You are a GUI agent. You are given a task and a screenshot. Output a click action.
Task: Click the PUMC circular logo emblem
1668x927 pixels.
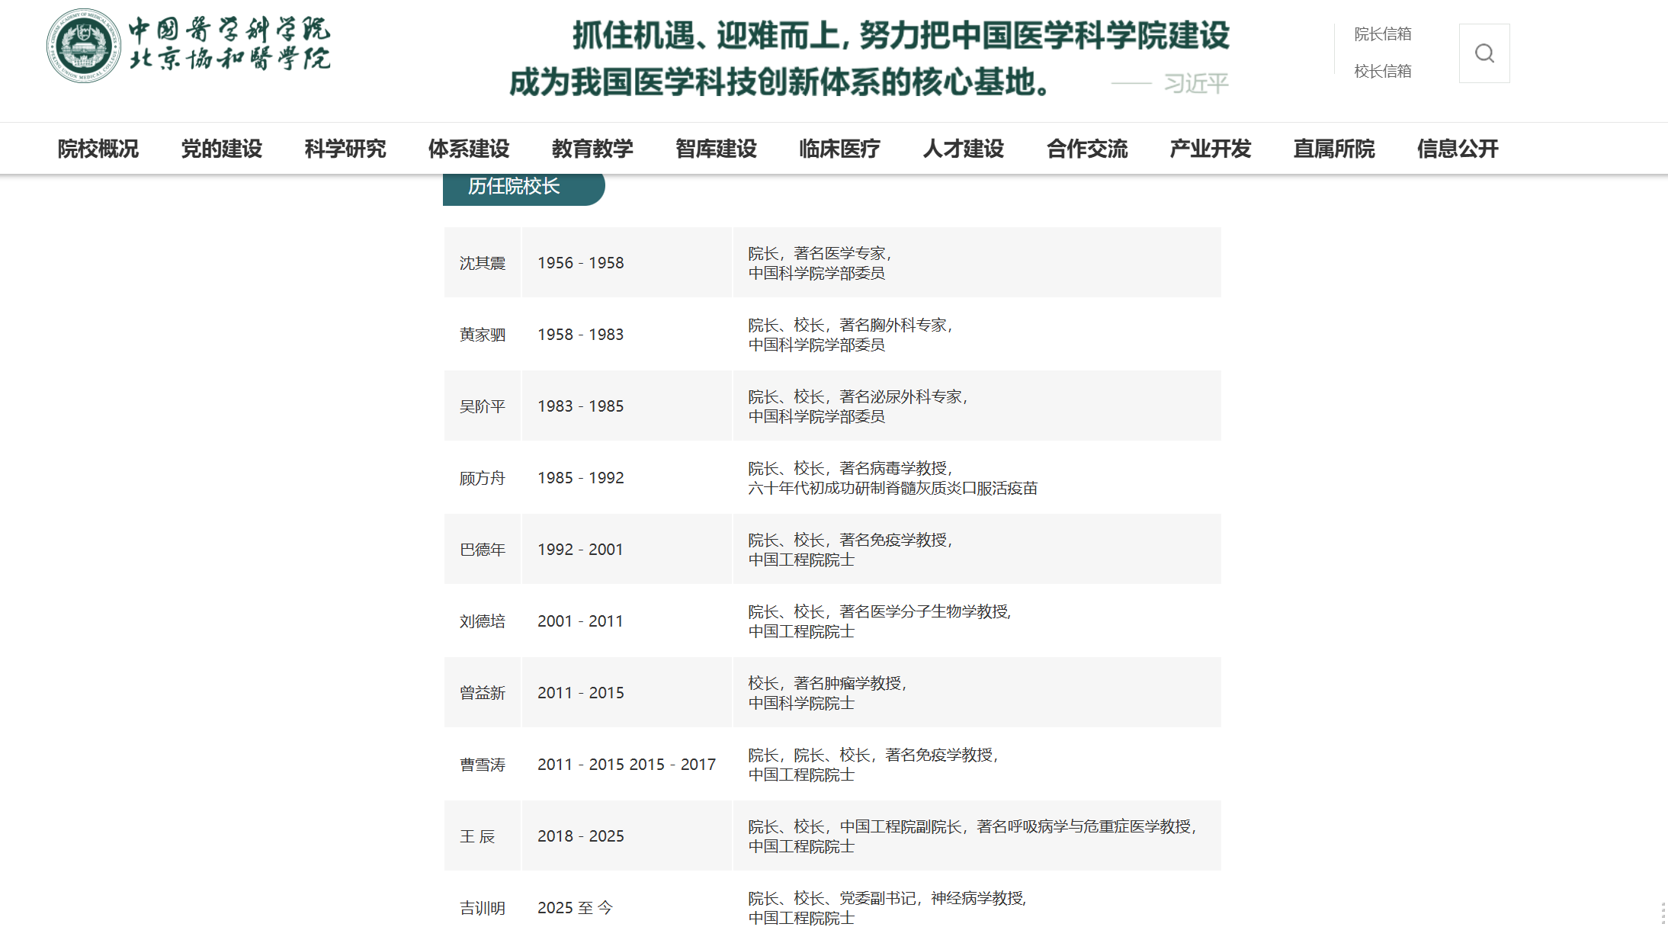[83, 46]
